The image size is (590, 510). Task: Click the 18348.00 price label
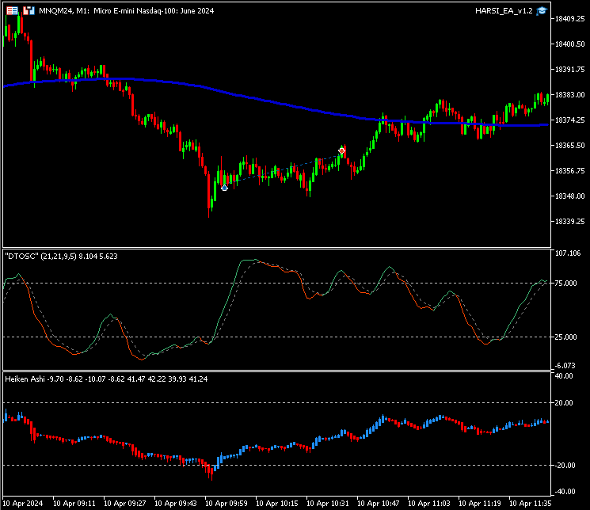(569, 196)
